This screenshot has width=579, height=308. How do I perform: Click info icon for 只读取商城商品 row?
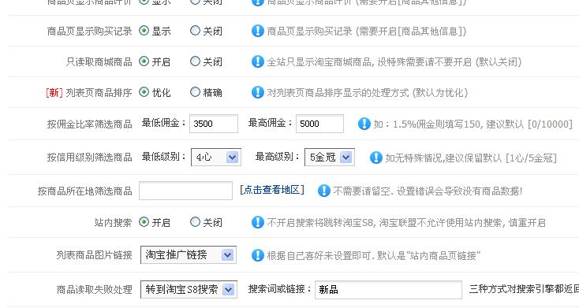[257, 61]
